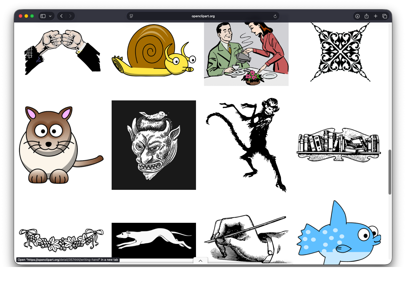Open the Share menu
Image resolution: width=406 pixels, height=283 pixels.
366,16
